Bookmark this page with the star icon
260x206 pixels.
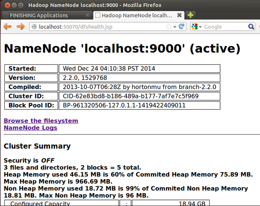tap(169, 26)
